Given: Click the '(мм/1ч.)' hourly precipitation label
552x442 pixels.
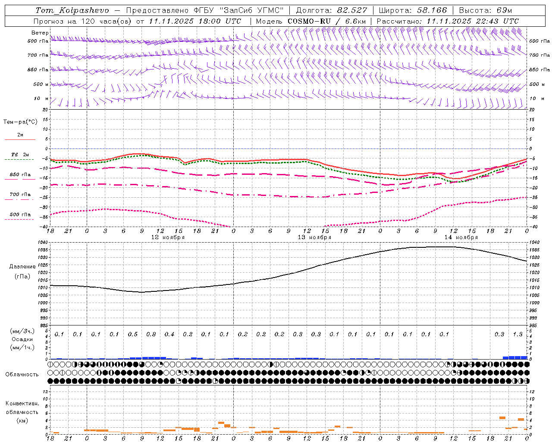Looking at the screenshot, I should pyautogui.click(x=22, y=347).
